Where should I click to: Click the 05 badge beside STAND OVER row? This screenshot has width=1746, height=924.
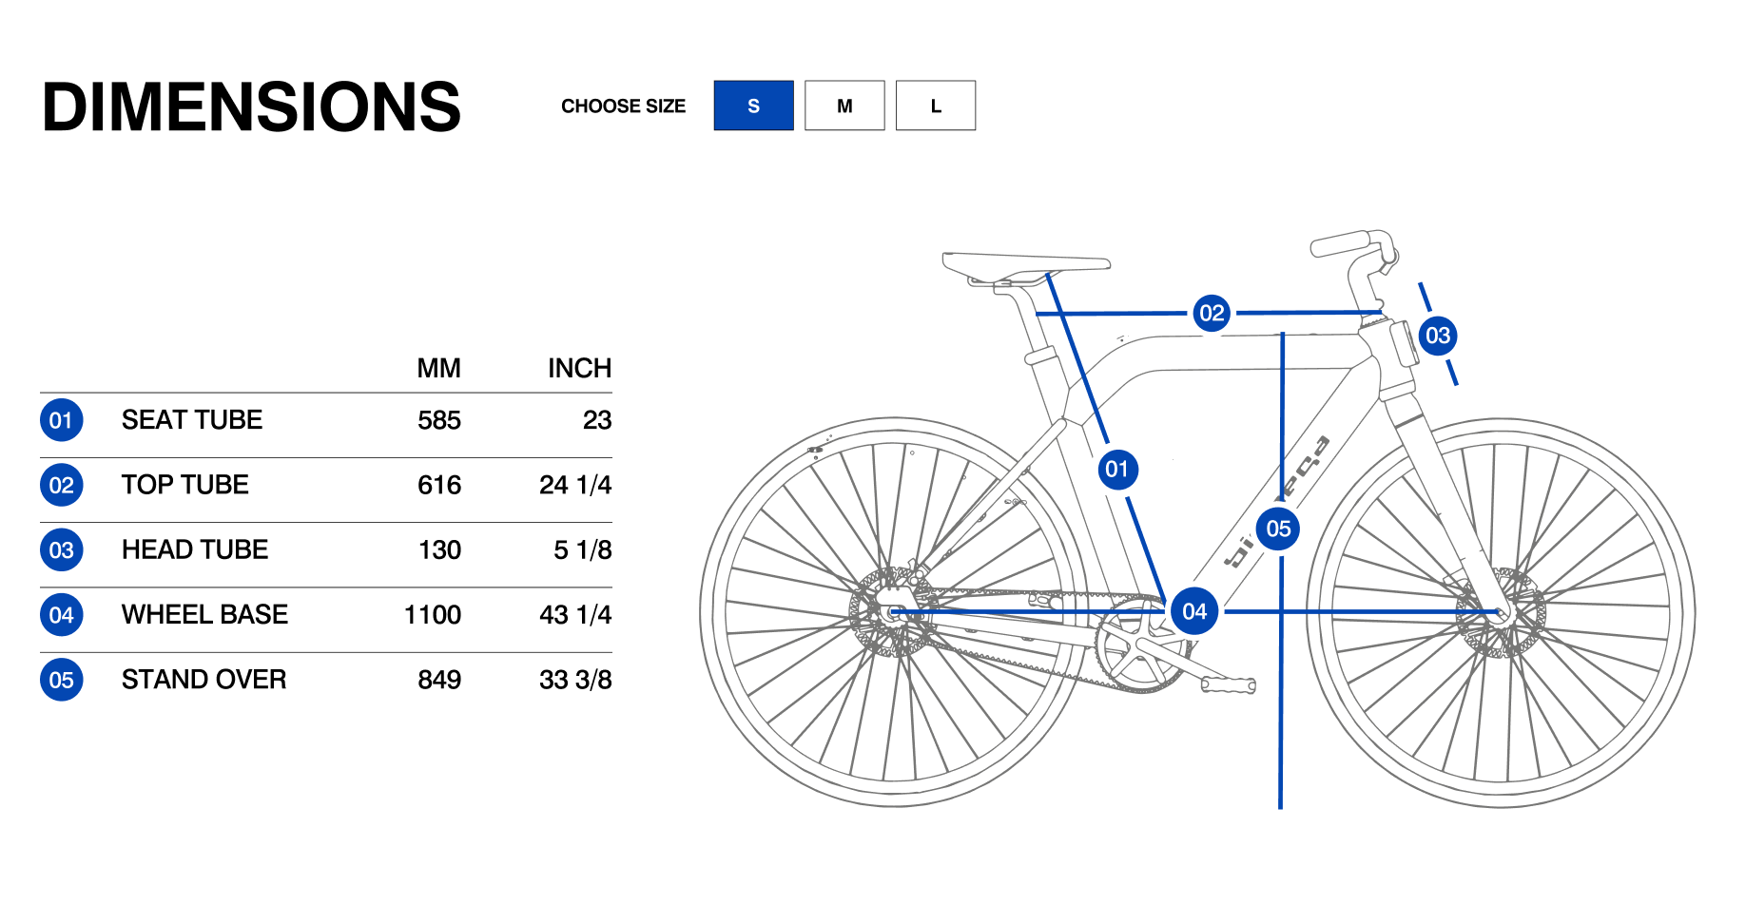tap(62, 680)
